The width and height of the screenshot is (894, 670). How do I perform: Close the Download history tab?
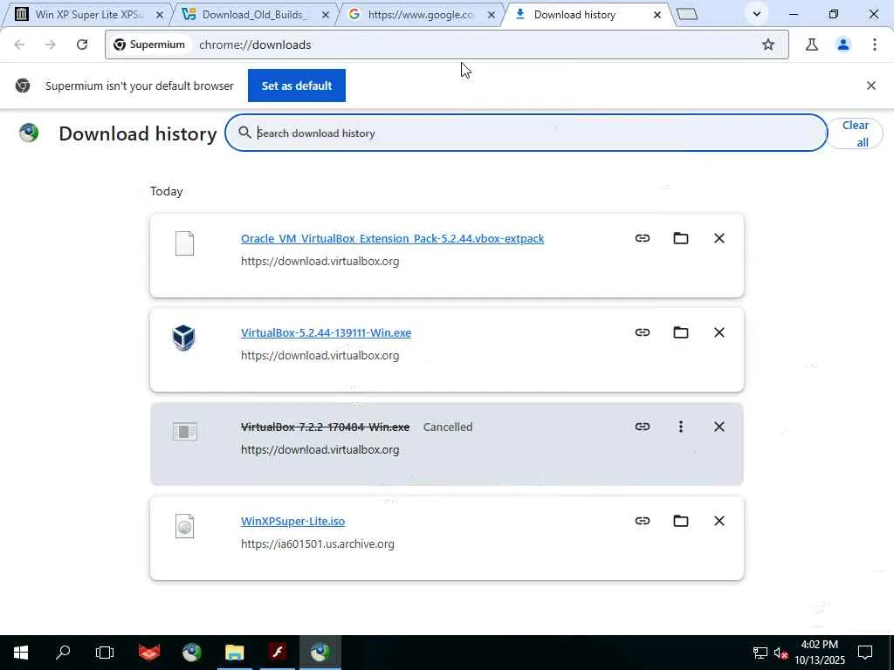(657, 15)
